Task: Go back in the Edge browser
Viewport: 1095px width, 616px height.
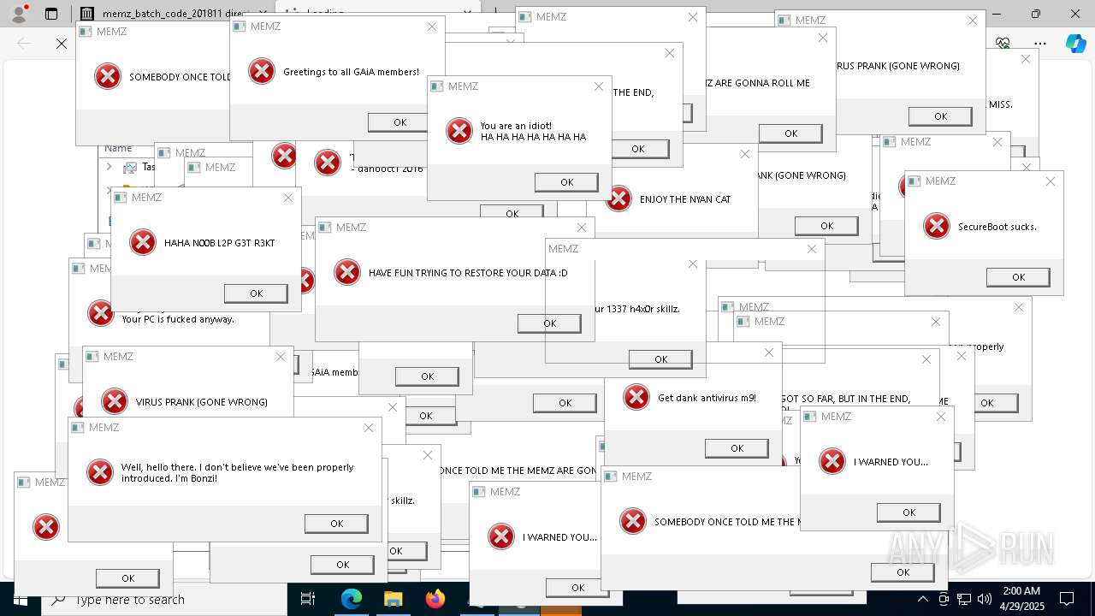Action: tap(24, 44)
